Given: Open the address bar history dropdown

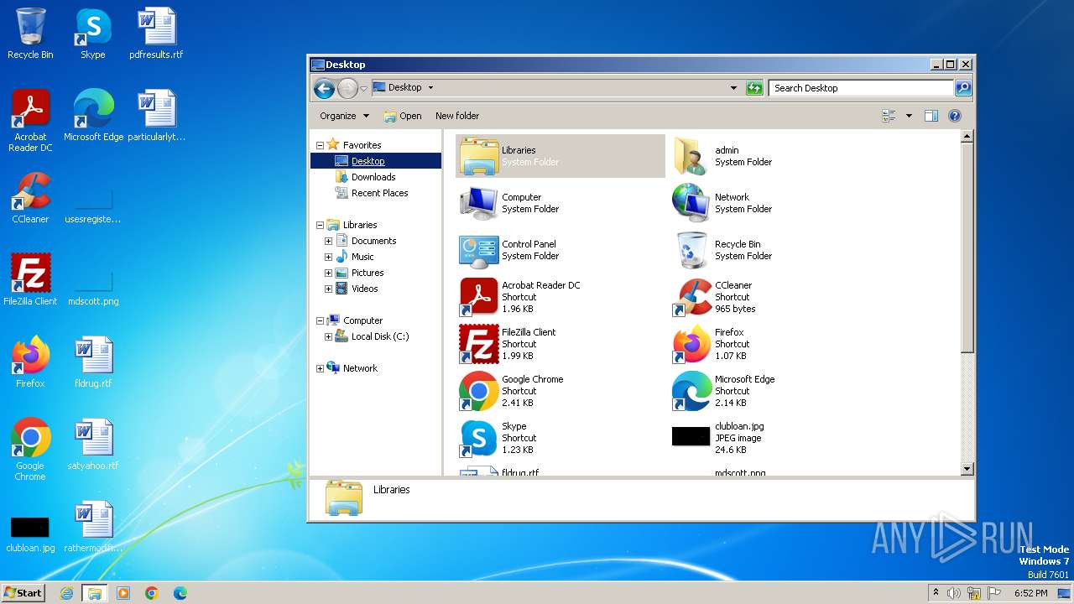Looking at the screenshot, I should pyautogui.click(x=733, y=87).
